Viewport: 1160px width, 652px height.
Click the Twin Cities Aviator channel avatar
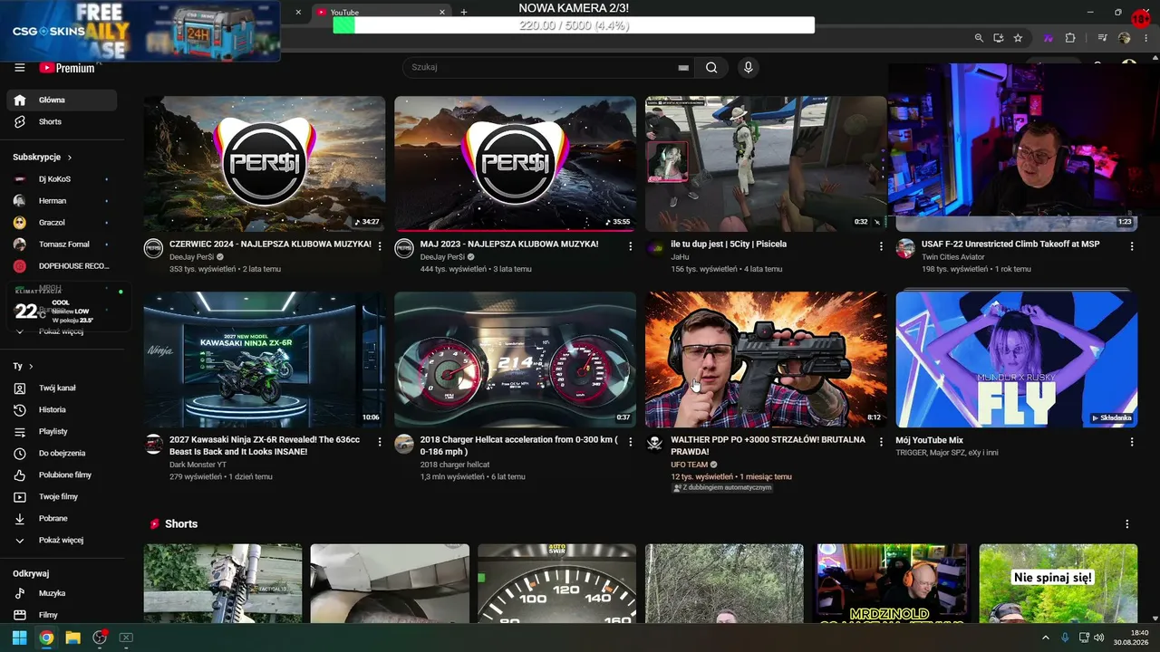[x=905, y=248]
